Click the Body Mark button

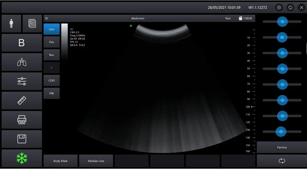tap(61, 161)
